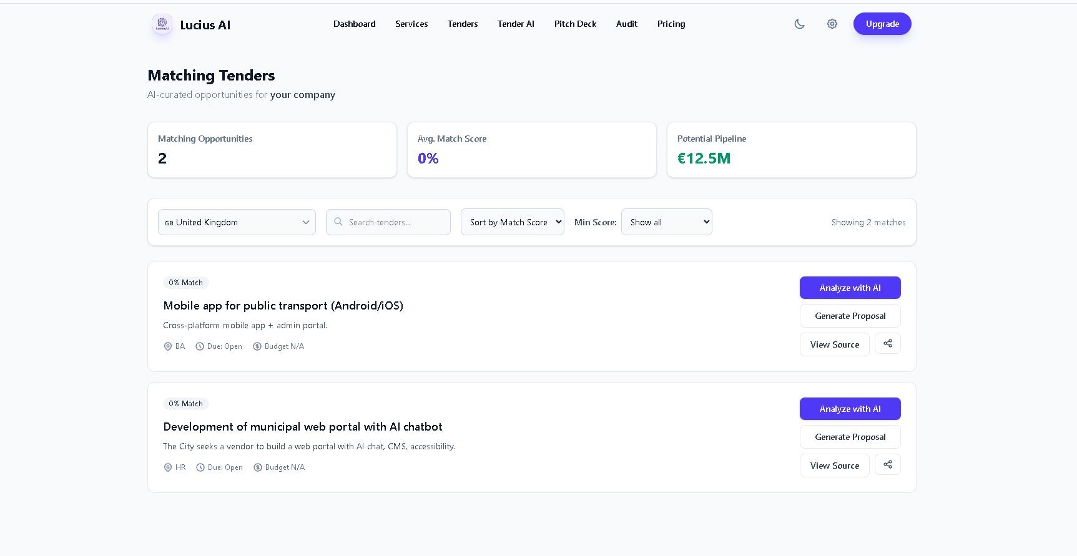This screenshot has height=556, width=1077.
Task: Open the Min Score Show all dropdown
Action: [666, 222]
